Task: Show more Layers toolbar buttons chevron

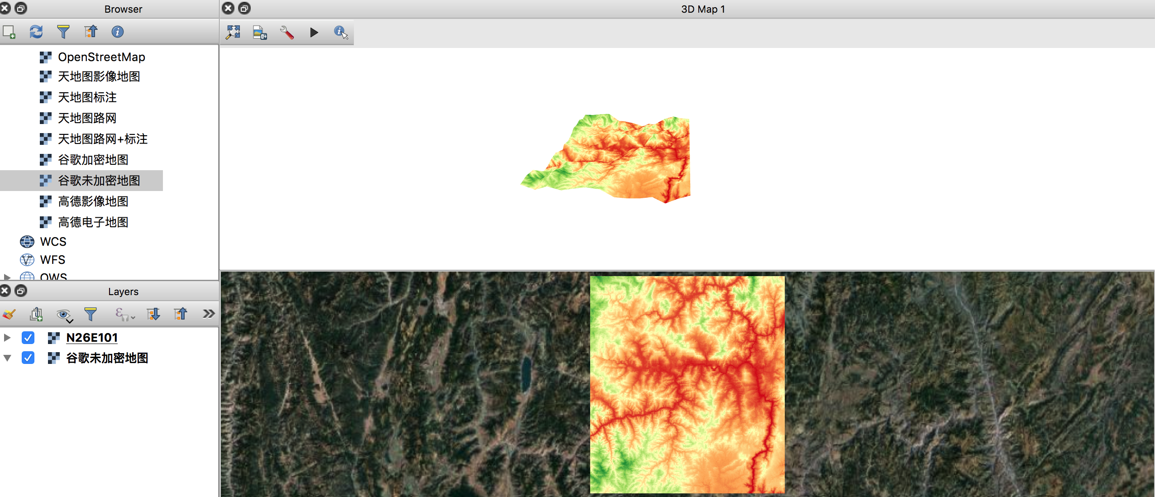Action: (x=209, y=314)
